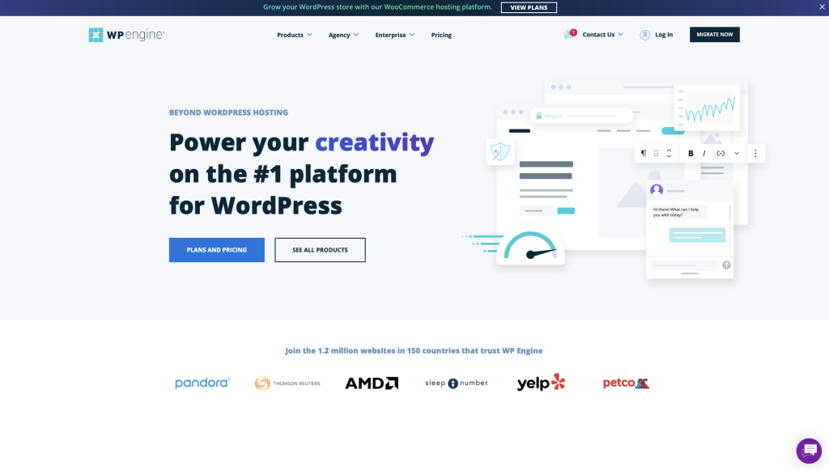Open the Contact Us dropdown
829x470 pixels.
pyautogui.click(x=602, y=34)
